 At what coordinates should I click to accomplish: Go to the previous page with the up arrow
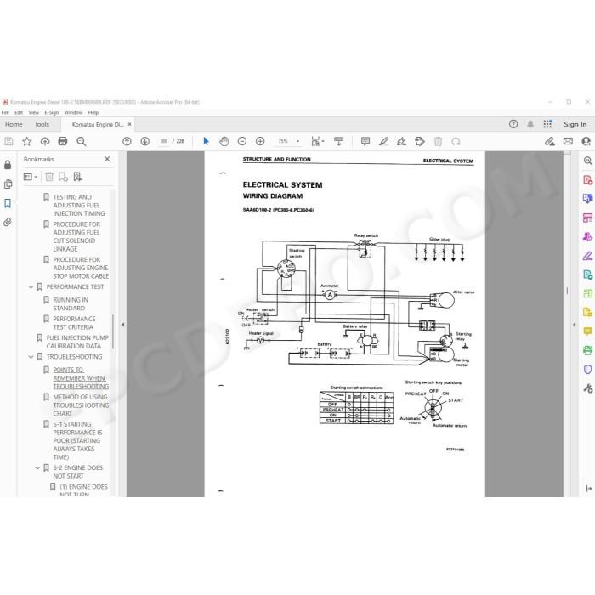coord(127,142)
